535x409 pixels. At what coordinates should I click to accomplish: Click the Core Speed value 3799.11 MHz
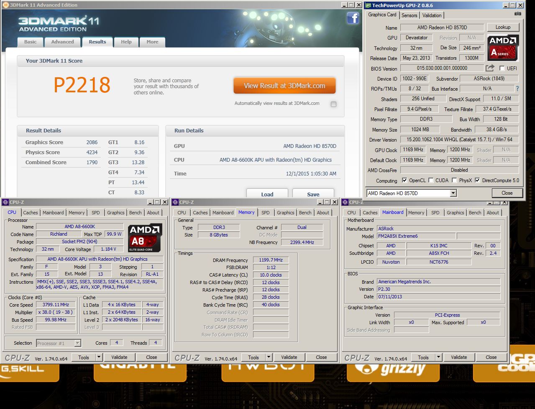pyautogui.click(x=56, y=305)
